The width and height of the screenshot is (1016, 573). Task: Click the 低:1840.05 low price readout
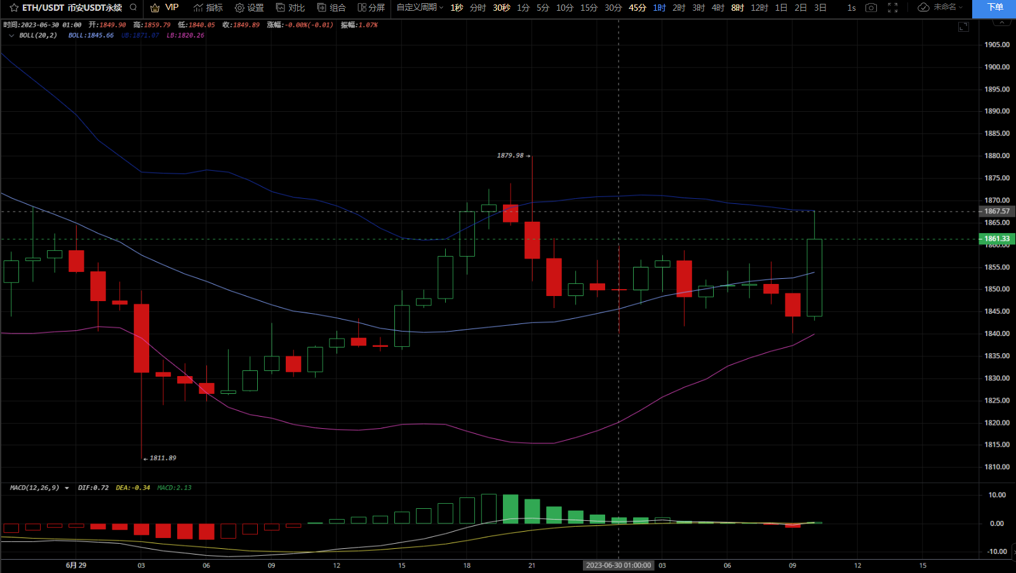pyautogui.click(x=196, y=25)
